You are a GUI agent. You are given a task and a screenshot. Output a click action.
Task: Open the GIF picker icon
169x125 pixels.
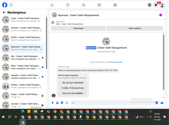click(67, 103)
